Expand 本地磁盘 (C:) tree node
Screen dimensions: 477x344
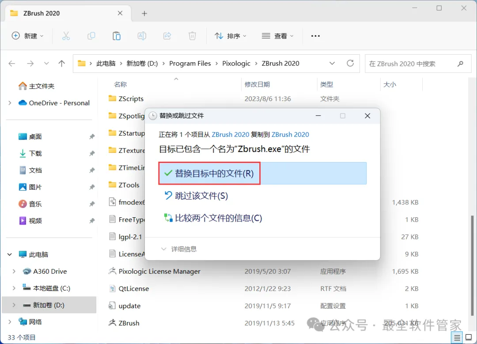pos(14,288)
